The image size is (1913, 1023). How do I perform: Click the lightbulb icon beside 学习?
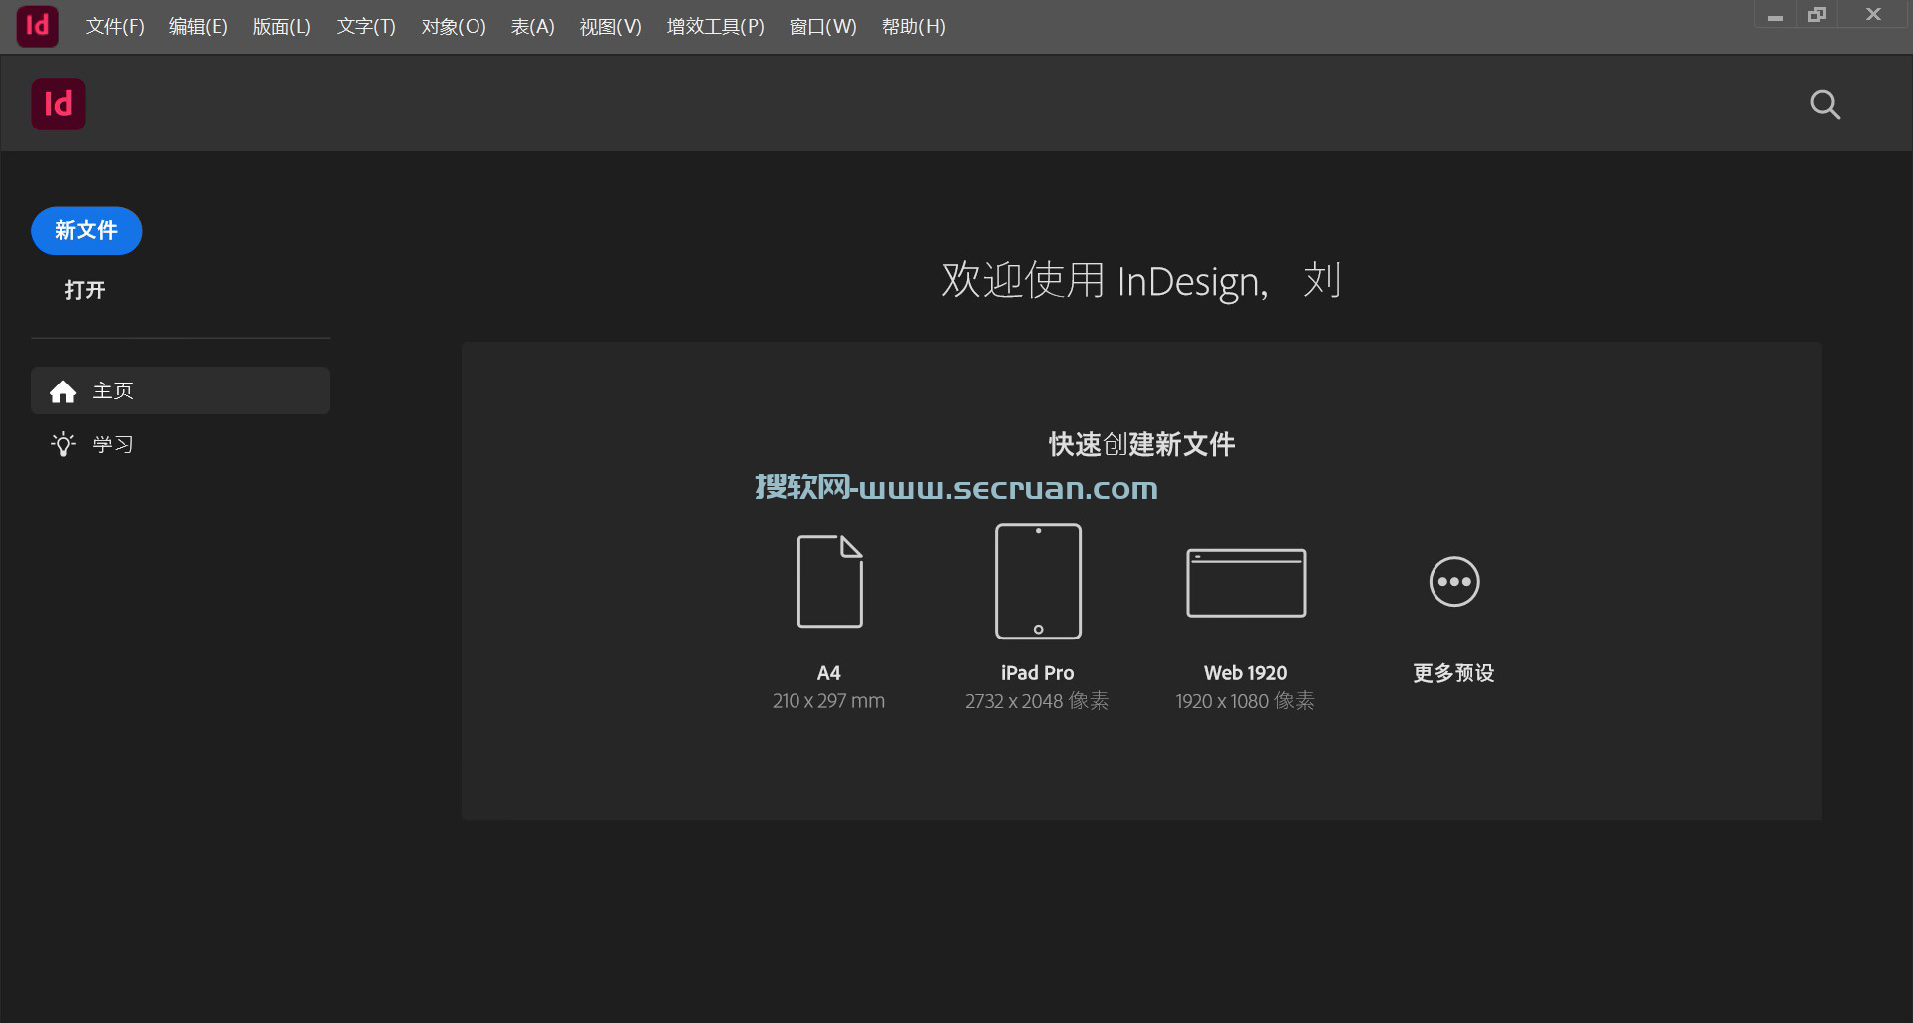click(63, 444)
